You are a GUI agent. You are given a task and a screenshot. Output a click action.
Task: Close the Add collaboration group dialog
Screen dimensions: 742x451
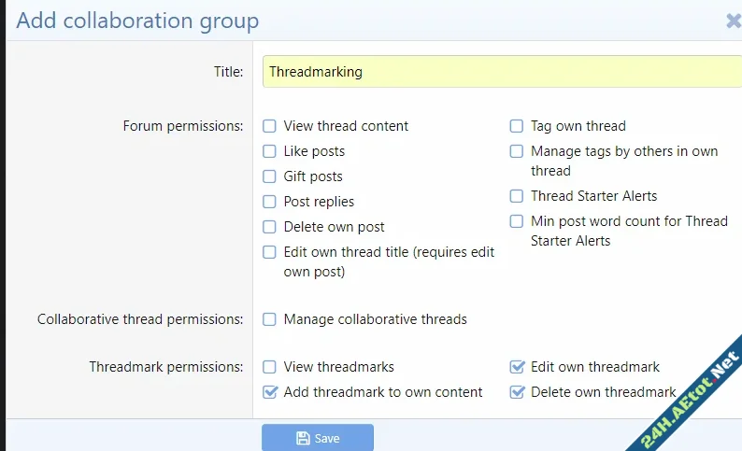point(734,21)
